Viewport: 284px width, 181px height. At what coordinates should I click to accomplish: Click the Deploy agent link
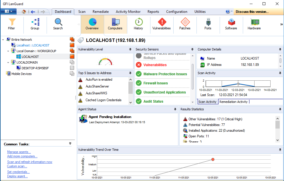(x=17, y=176)
